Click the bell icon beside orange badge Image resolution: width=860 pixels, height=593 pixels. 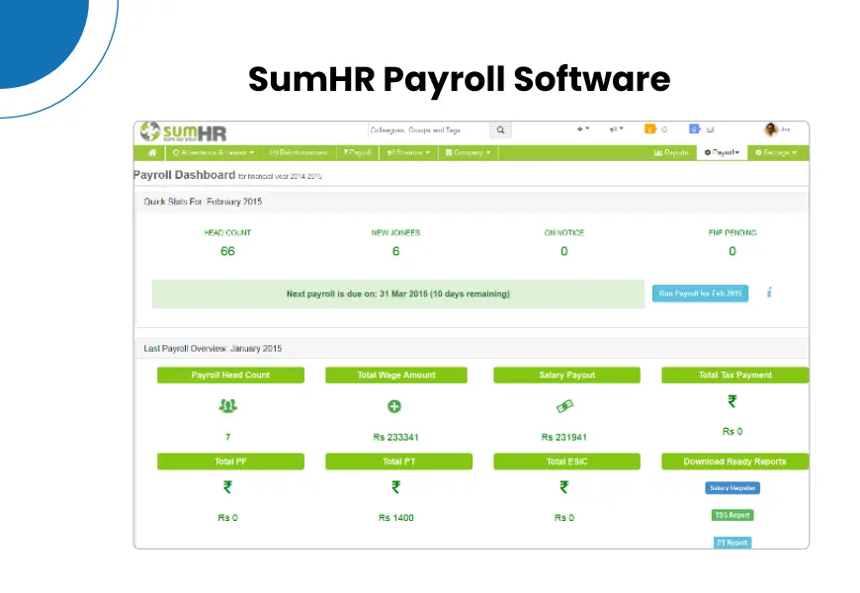[664, 129]
